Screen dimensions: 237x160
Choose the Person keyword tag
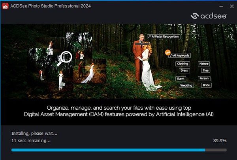pyautogui.click(x=204, y=78)
